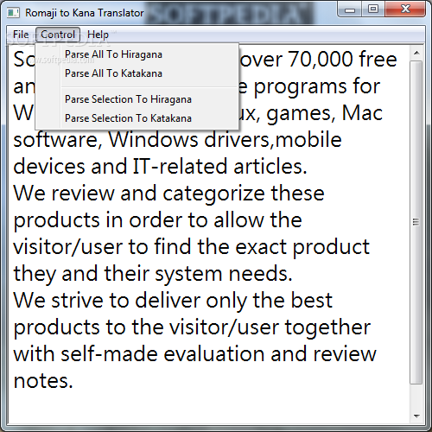432x432 pixels.
Task: Maximize the Romaji to Kana Translator window
Action: tap(373, 10)
